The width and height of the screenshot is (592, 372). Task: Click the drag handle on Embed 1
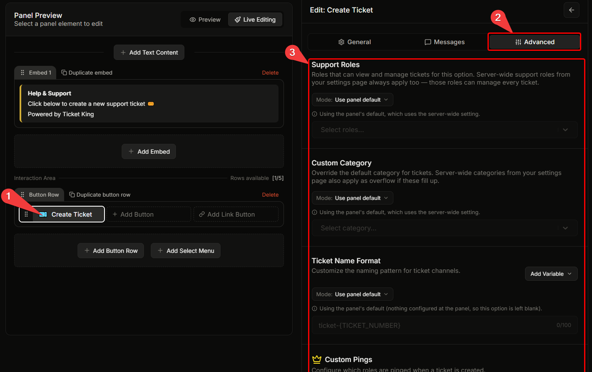pos(22,72)
